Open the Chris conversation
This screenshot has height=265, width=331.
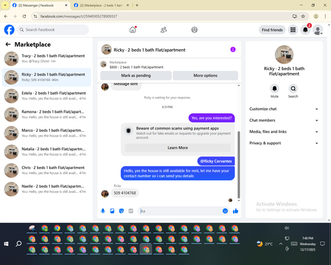(x=46, y=170)
